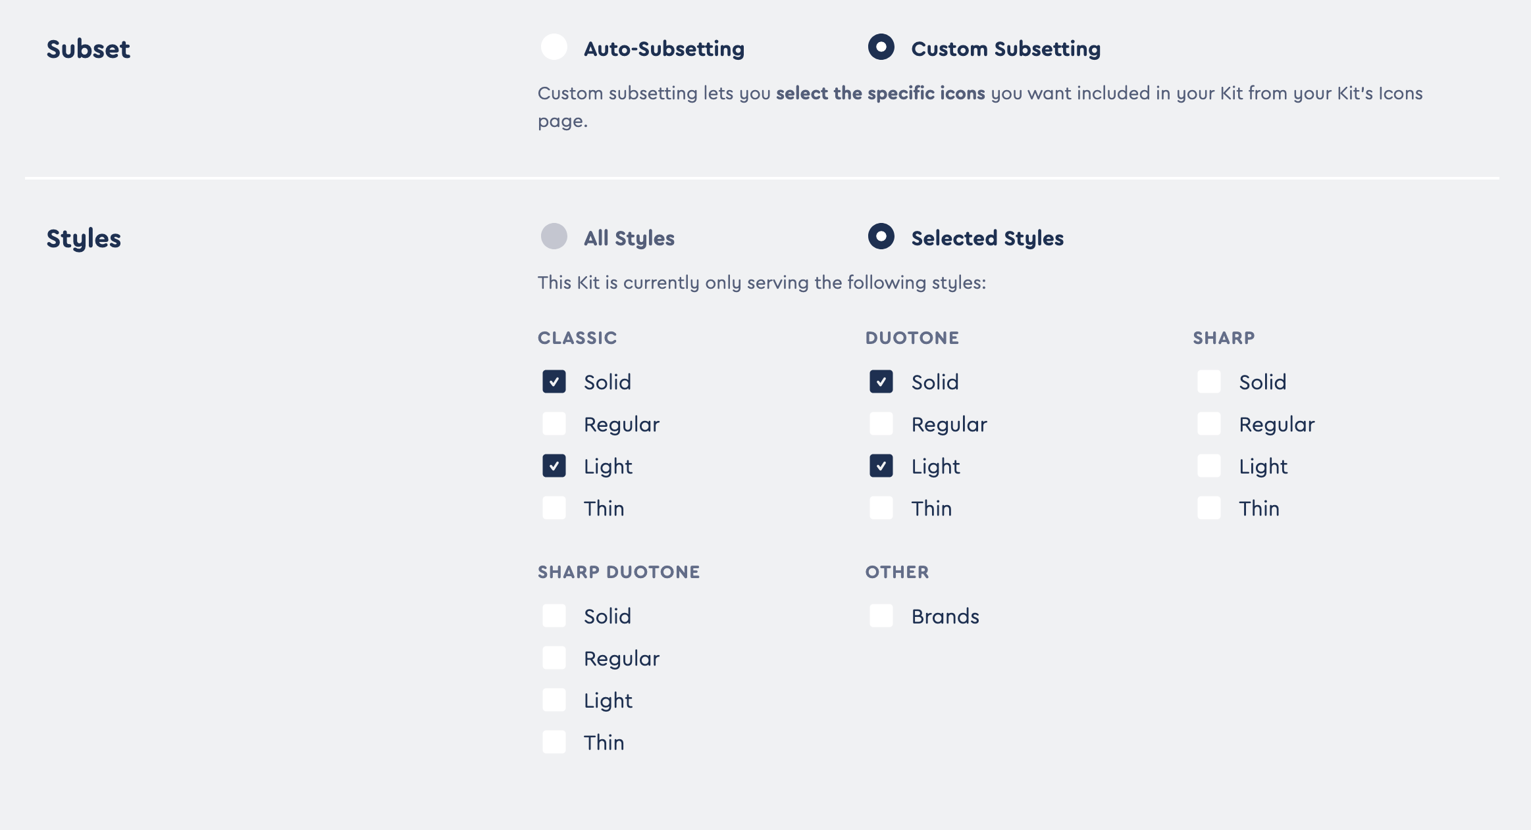Uncheck Solid under Classic
This screenshot has height=830, width=1531.
(x=554, y=381)
